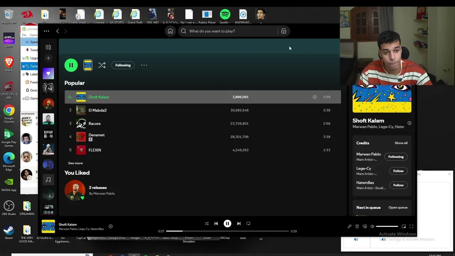Open the Liked Songs heart tile

(48, 74)
